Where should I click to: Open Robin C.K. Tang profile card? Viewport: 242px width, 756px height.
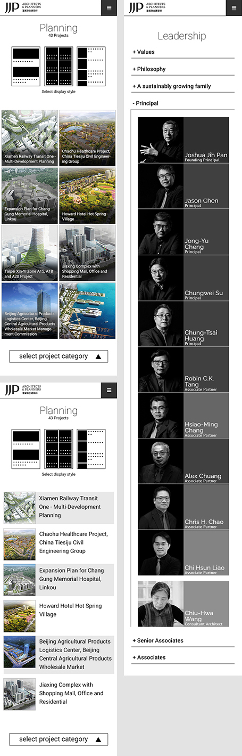pyautogui.click(x=183, y=370)
